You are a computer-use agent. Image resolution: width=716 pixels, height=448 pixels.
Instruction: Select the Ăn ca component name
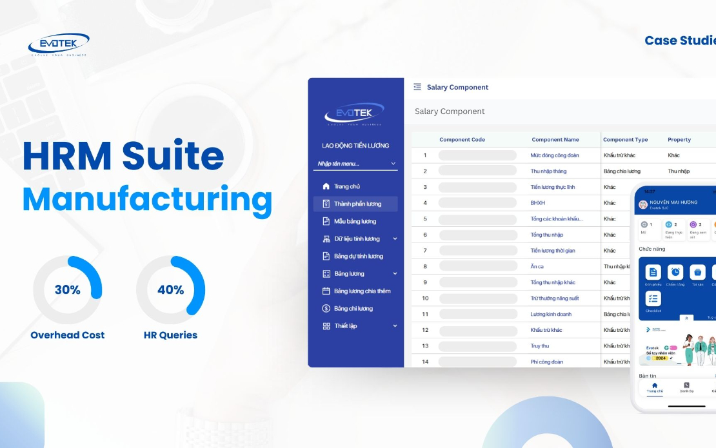coord(537,266)
